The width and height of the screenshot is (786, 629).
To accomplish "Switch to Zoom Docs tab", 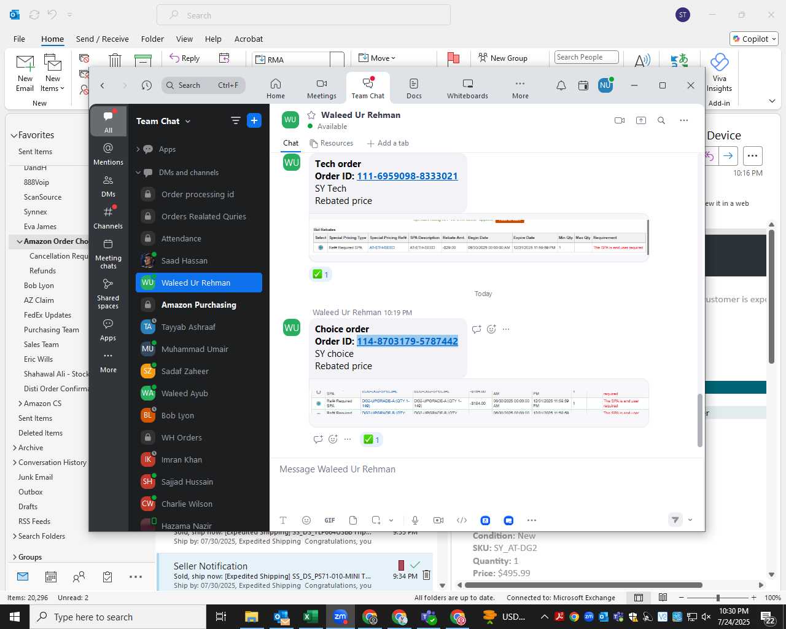I will (x=414, y=89).
